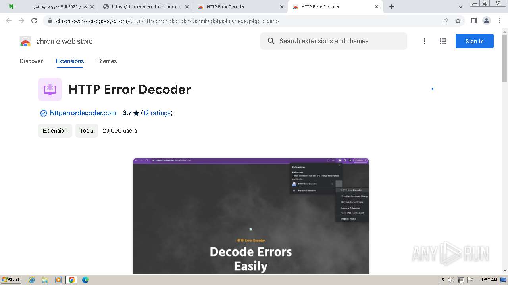
Task: Click the action center flag icon
Action: tap(470, 280)
